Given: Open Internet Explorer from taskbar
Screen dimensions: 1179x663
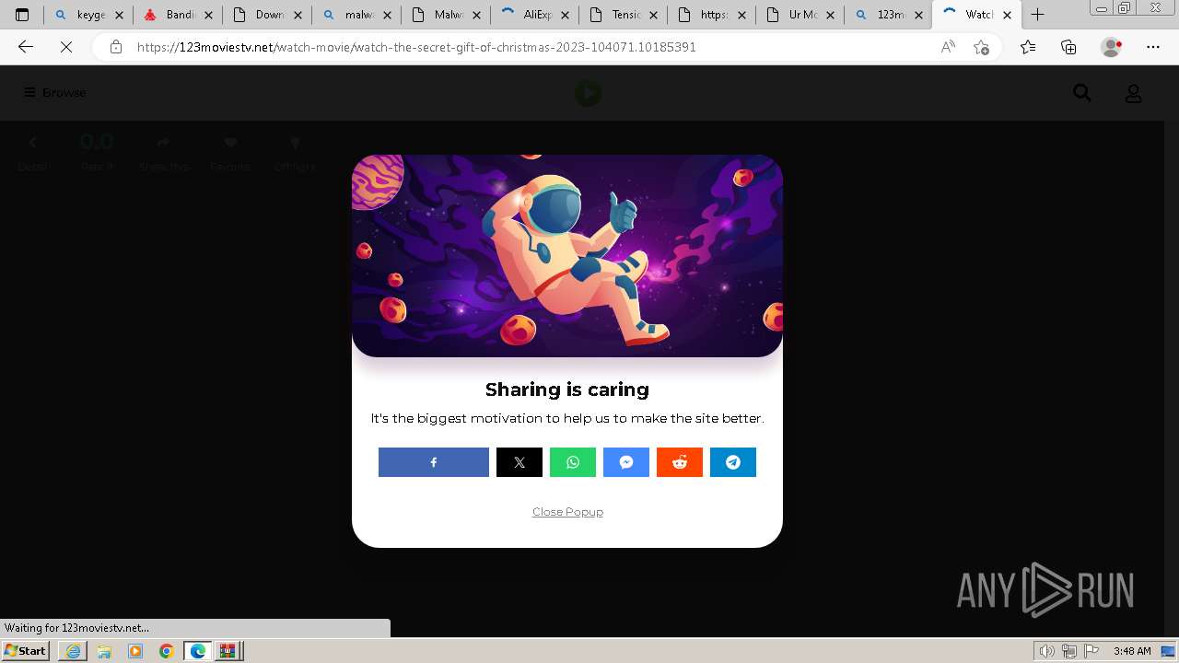Looking at the screenshot, I should point(73,651).
